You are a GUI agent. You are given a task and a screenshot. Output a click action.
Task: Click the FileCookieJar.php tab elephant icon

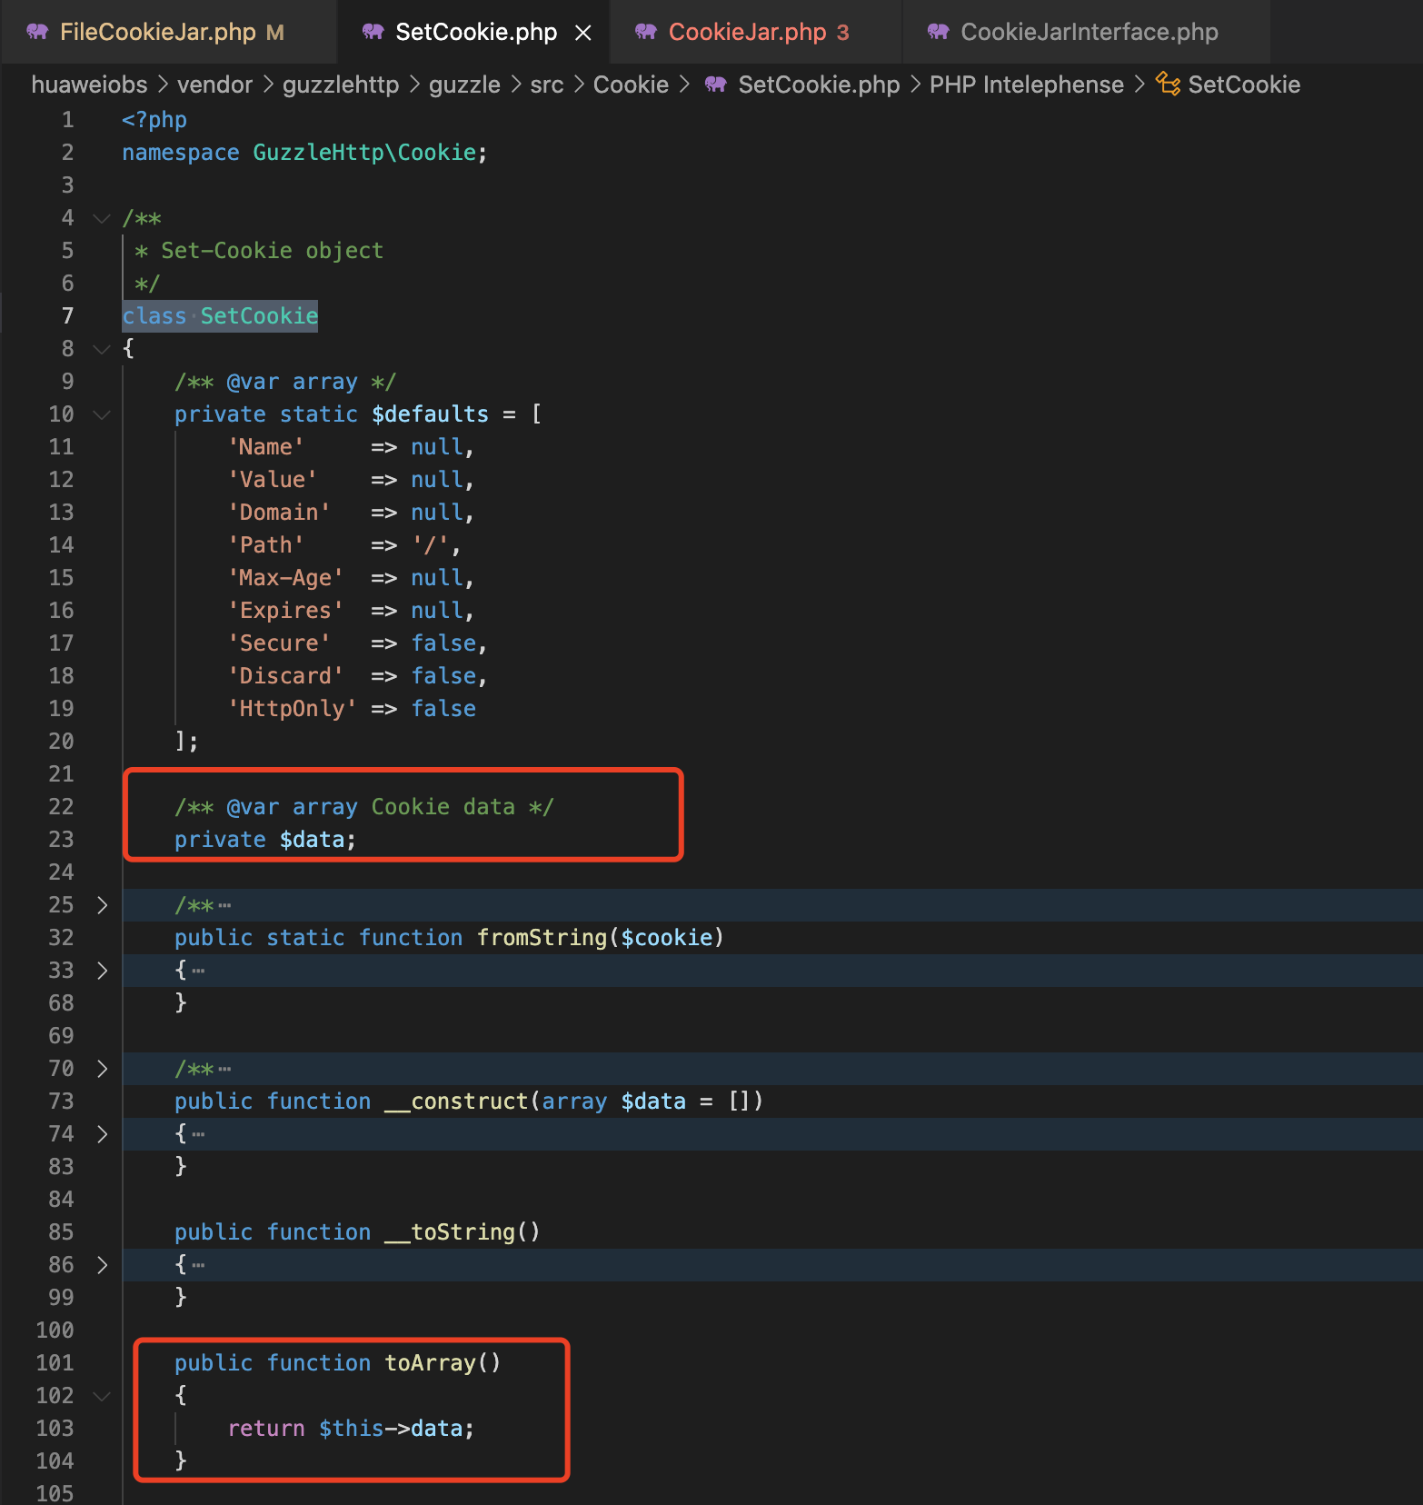click(x=37, y=32)
